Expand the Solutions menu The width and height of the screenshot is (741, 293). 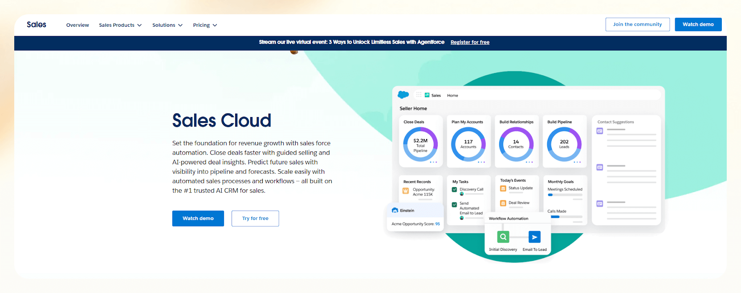(167, 25)
